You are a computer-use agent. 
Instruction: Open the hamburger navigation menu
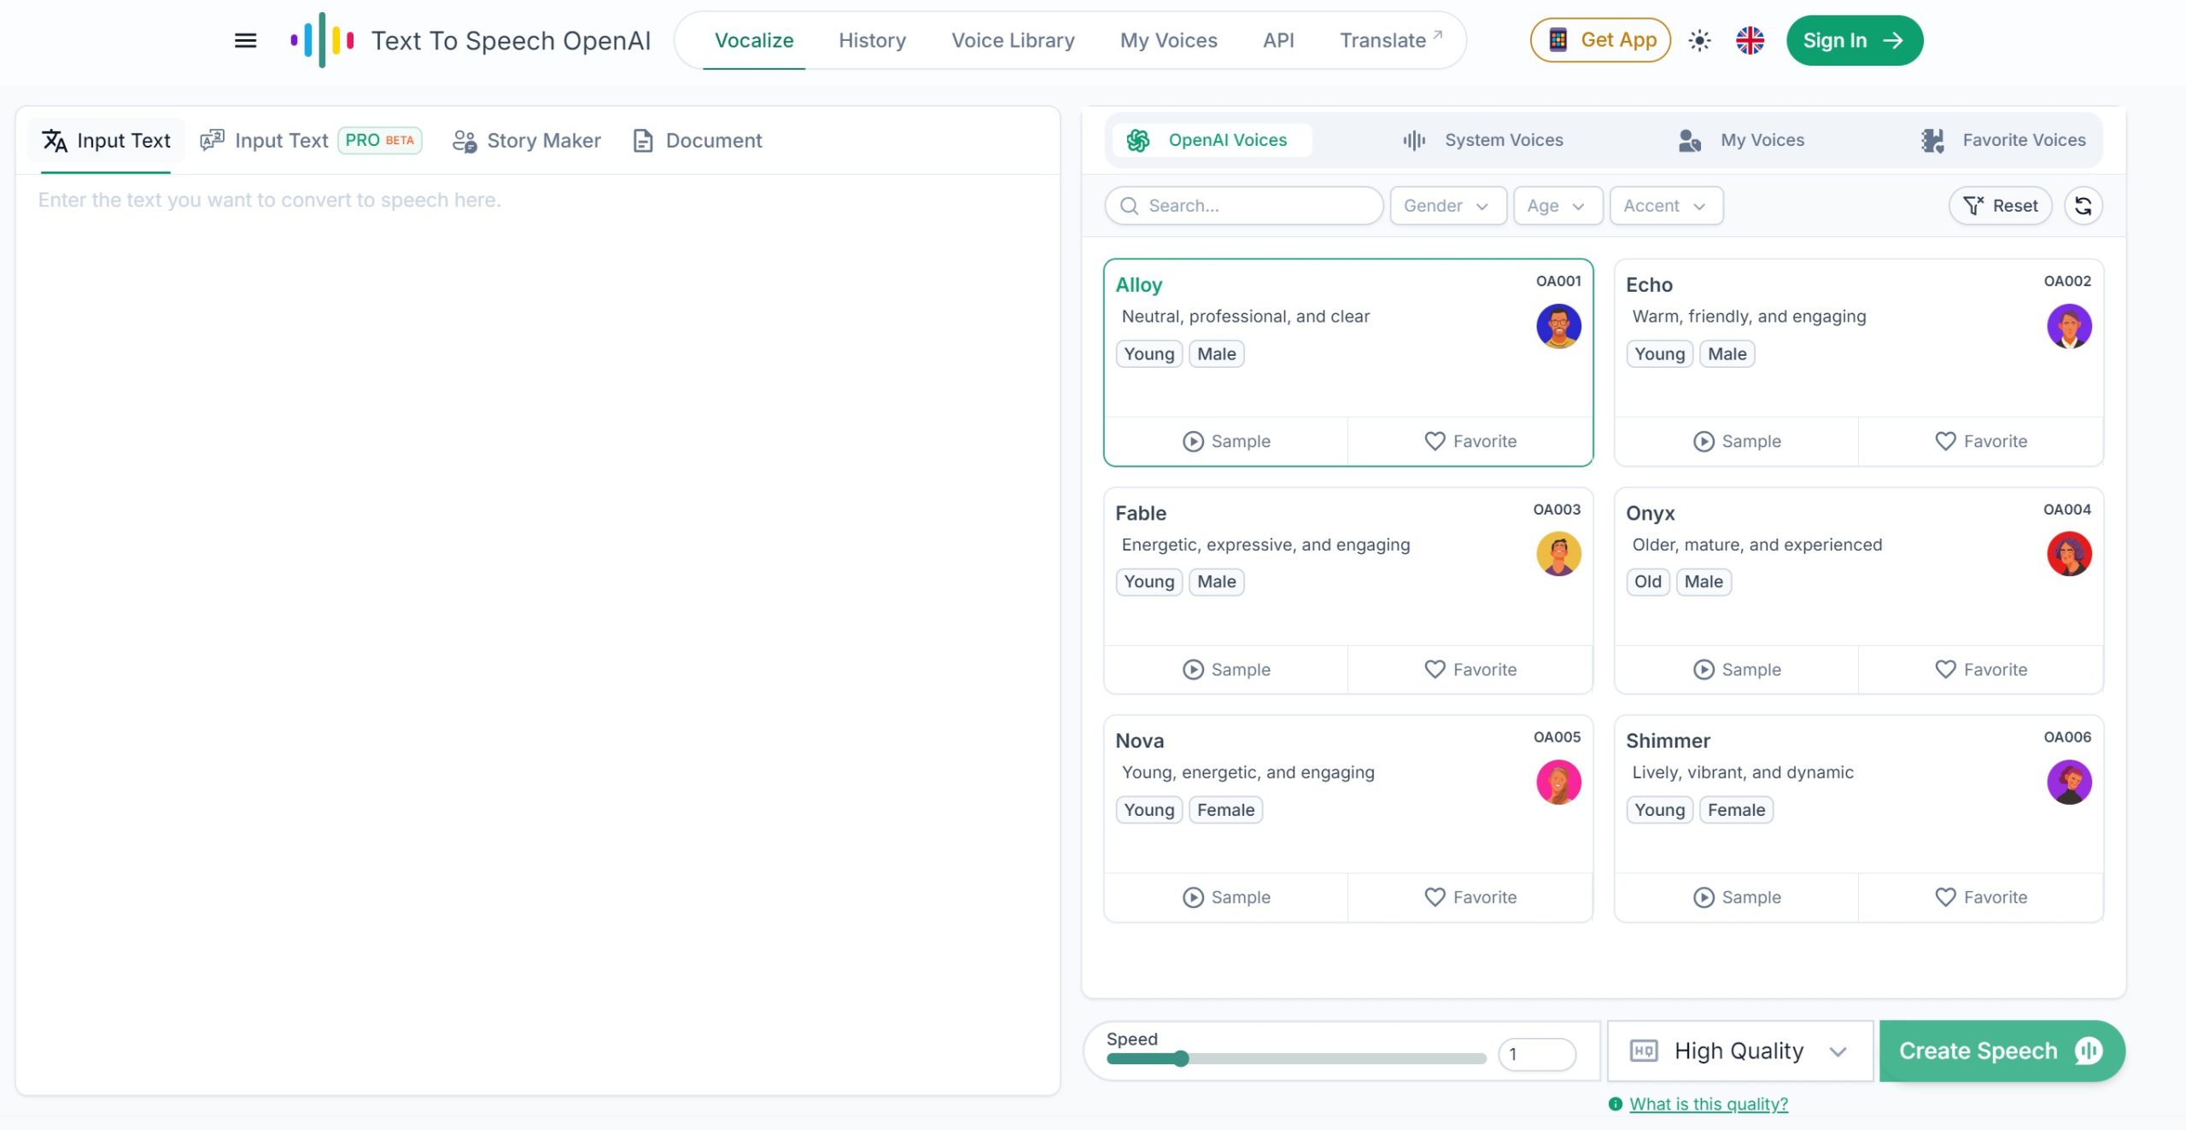coord(244,40)
